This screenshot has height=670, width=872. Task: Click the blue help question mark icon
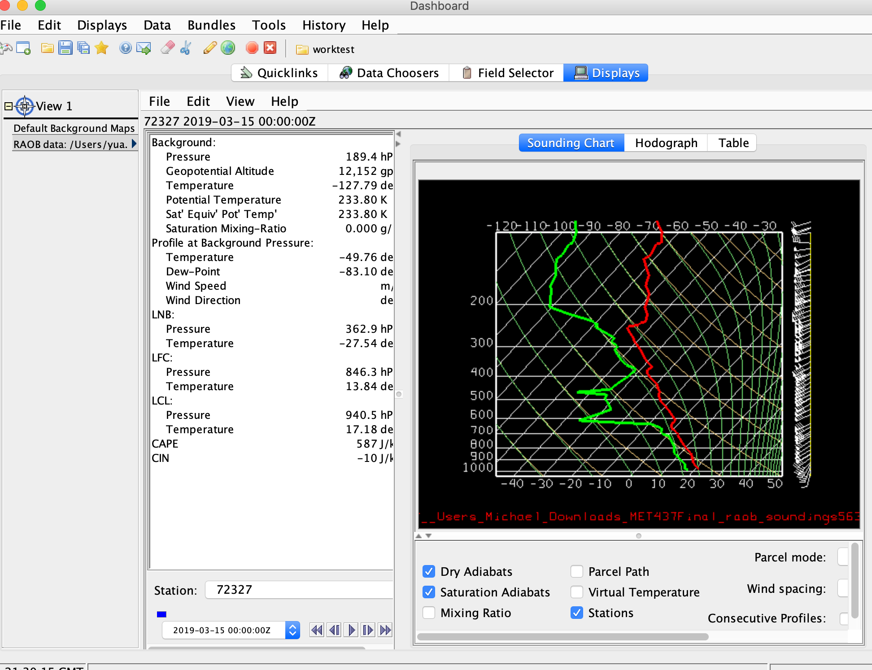pos(125,48)
